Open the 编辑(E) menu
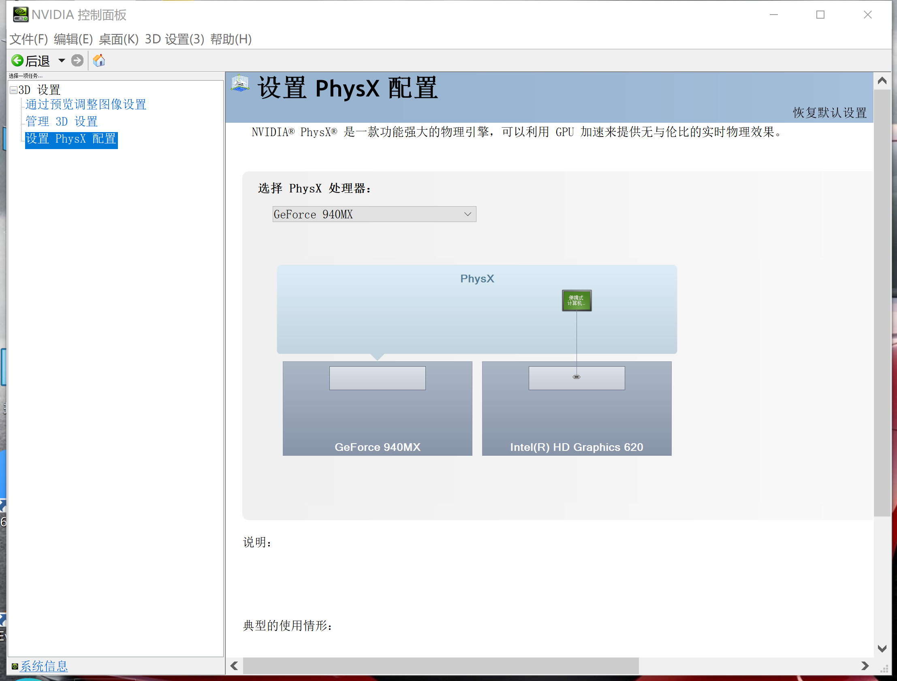Image resolution: width=897 pixels, height=681 pixels. click(73, 39)
